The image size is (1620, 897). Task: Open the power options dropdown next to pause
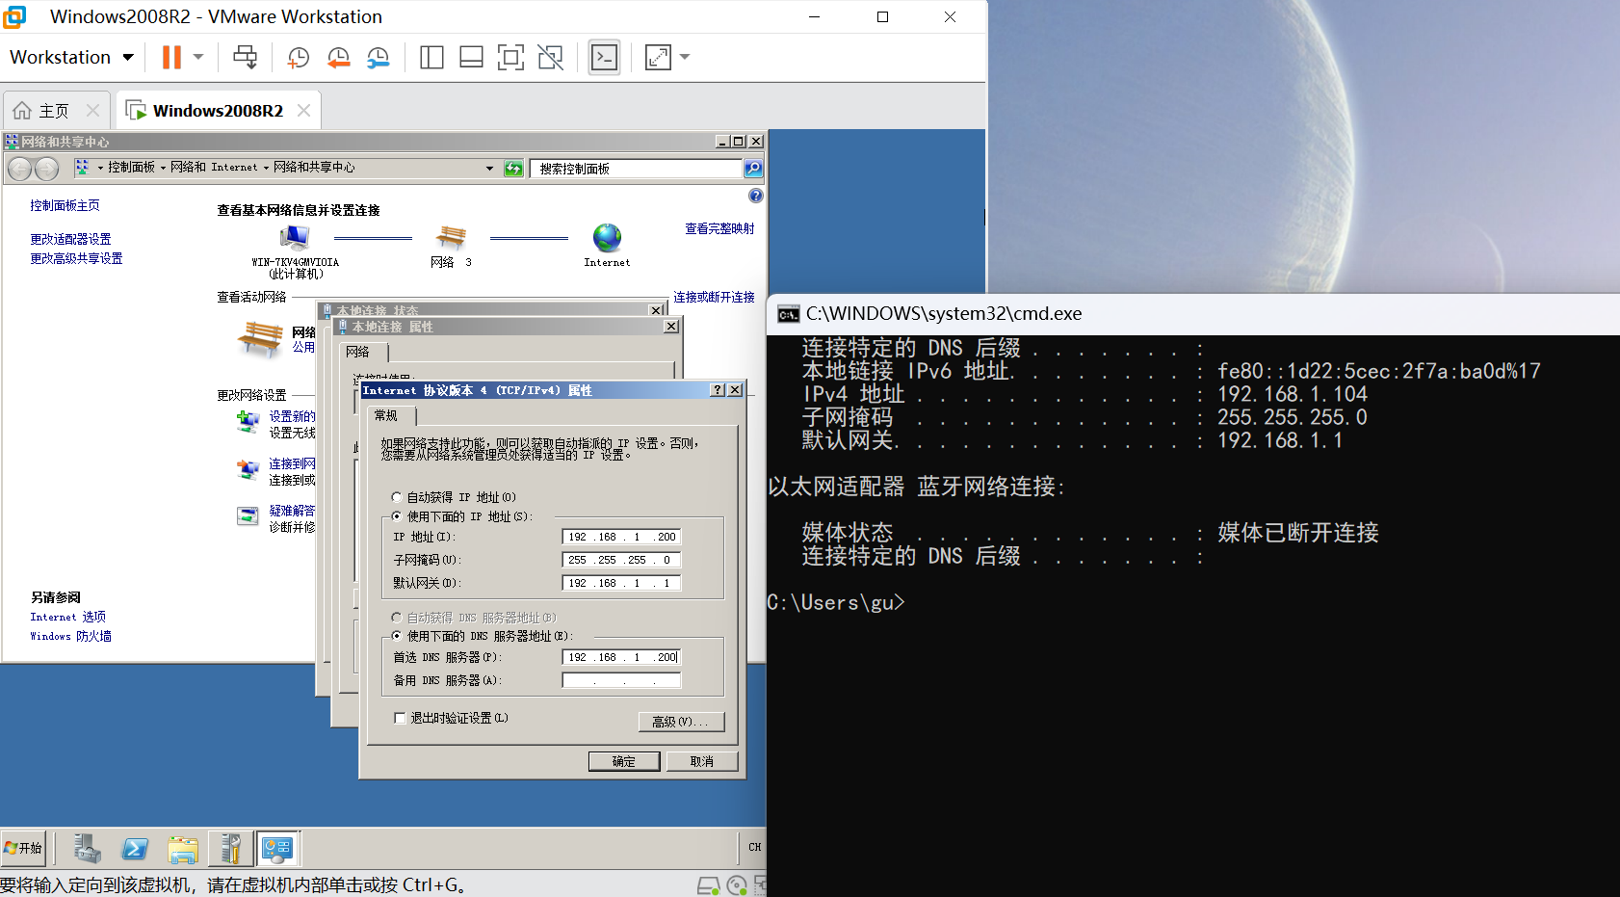point(198,57)
